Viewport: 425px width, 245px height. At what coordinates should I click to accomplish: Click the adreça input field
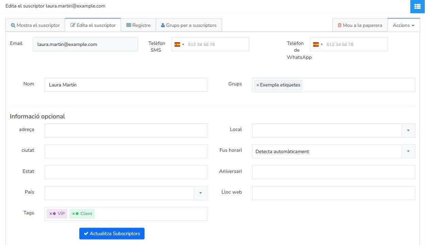pos(126,130)
